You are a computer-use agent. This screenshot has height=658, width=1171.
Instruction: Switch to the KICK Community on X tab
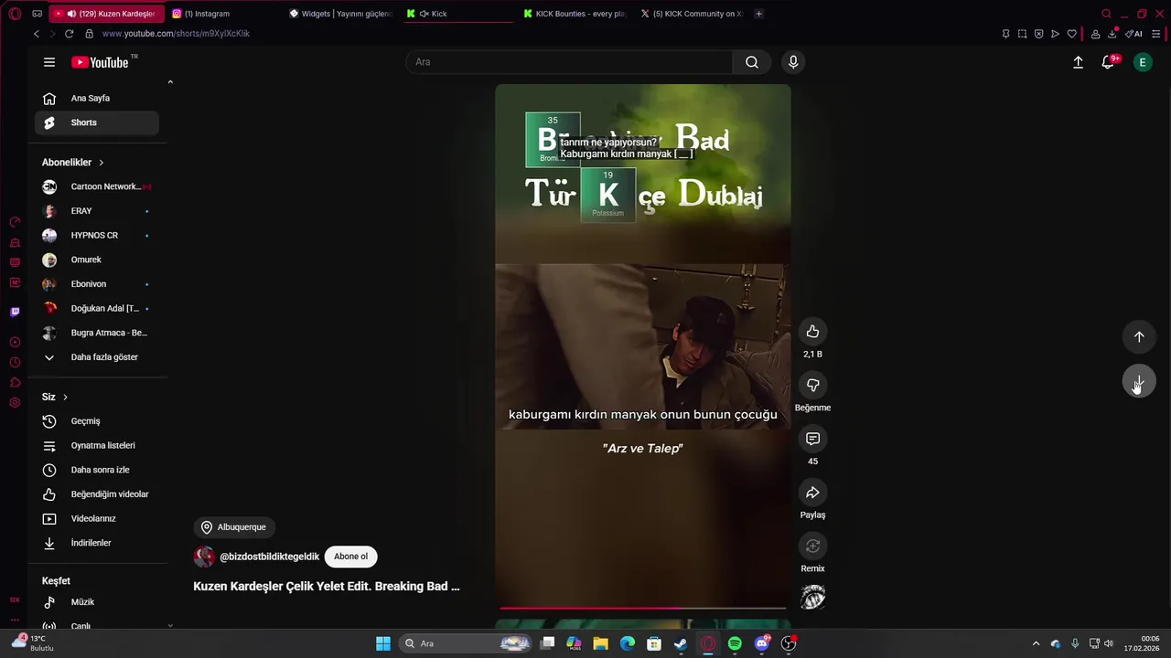pos(692,14)
